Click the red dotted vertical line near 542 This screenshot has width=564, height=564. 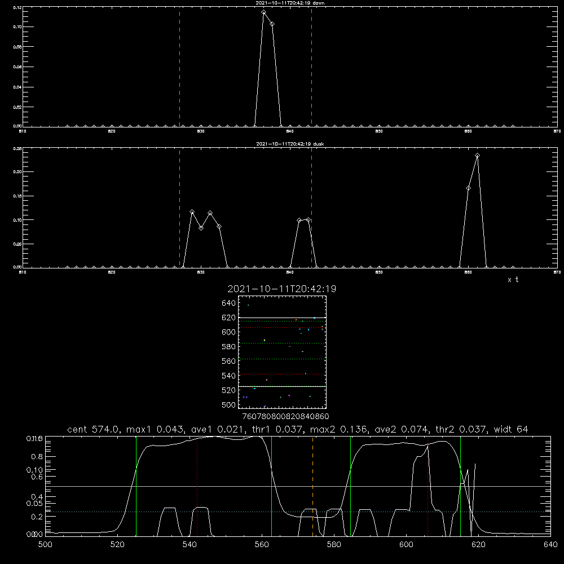197,486
